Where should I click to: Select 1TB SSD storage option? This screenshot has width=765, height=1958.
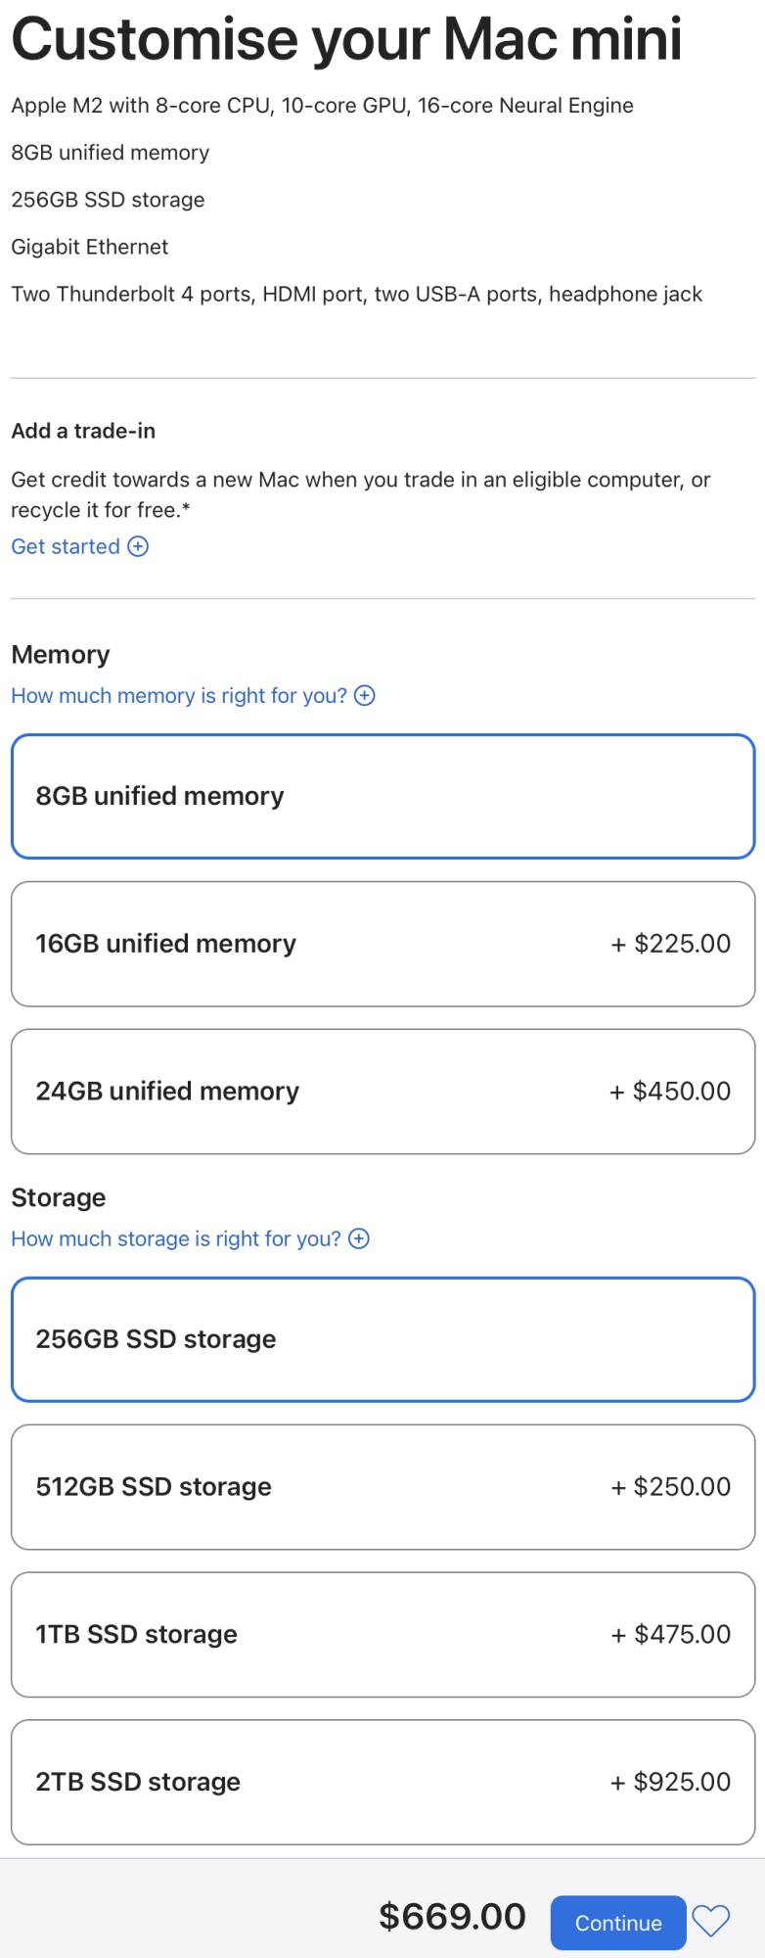382,1634
